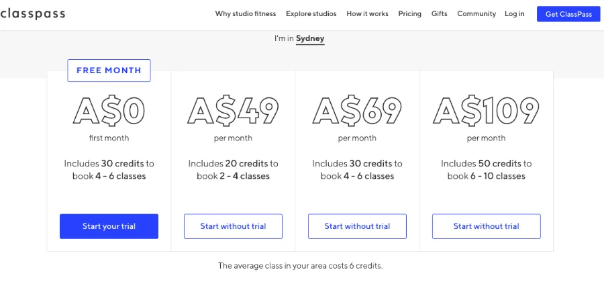Start without trial on A$69 plan
604x284 pixels.
[x=357, y=226]
